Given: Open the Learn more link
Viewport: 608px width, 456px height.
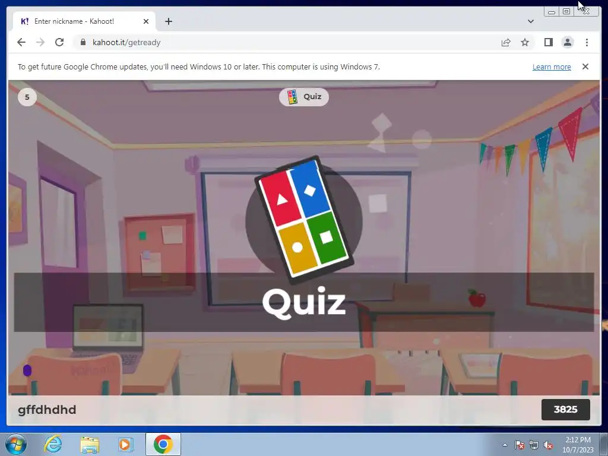Looking at the screenshot, I should [x=552, y=66].
